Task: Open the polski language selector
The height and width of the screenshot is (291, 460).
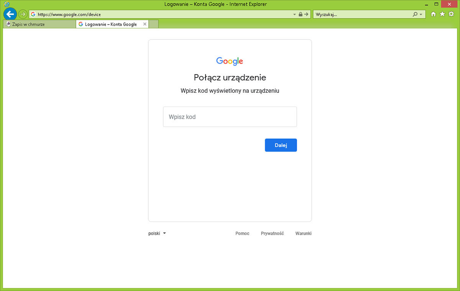Action: [157, 233]
